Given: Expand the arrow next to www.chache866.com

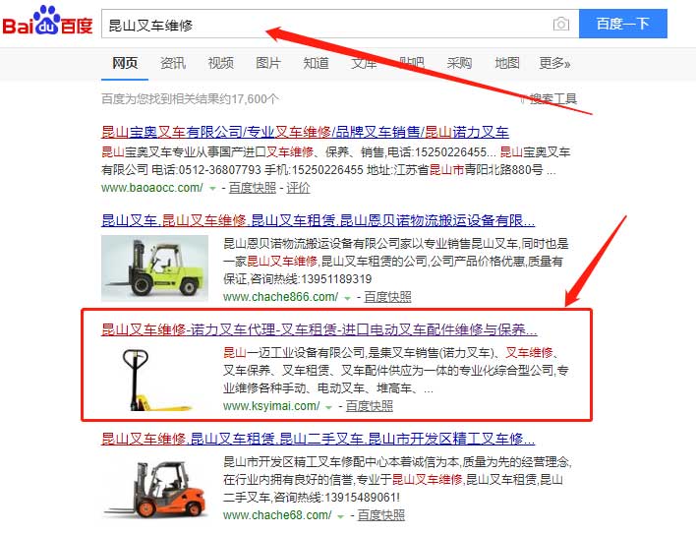Looking at the screenshot, I should tap(348, 298).
